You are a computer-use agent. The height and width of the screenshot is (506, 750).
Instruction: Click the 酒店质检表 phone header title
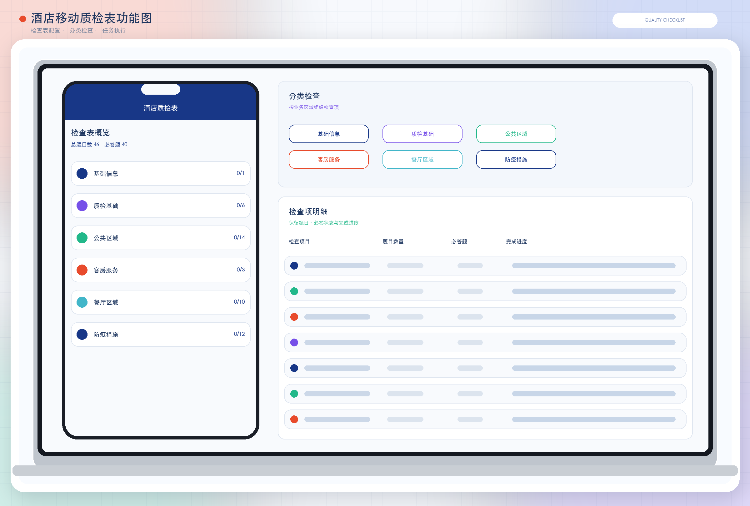point(161,108)
